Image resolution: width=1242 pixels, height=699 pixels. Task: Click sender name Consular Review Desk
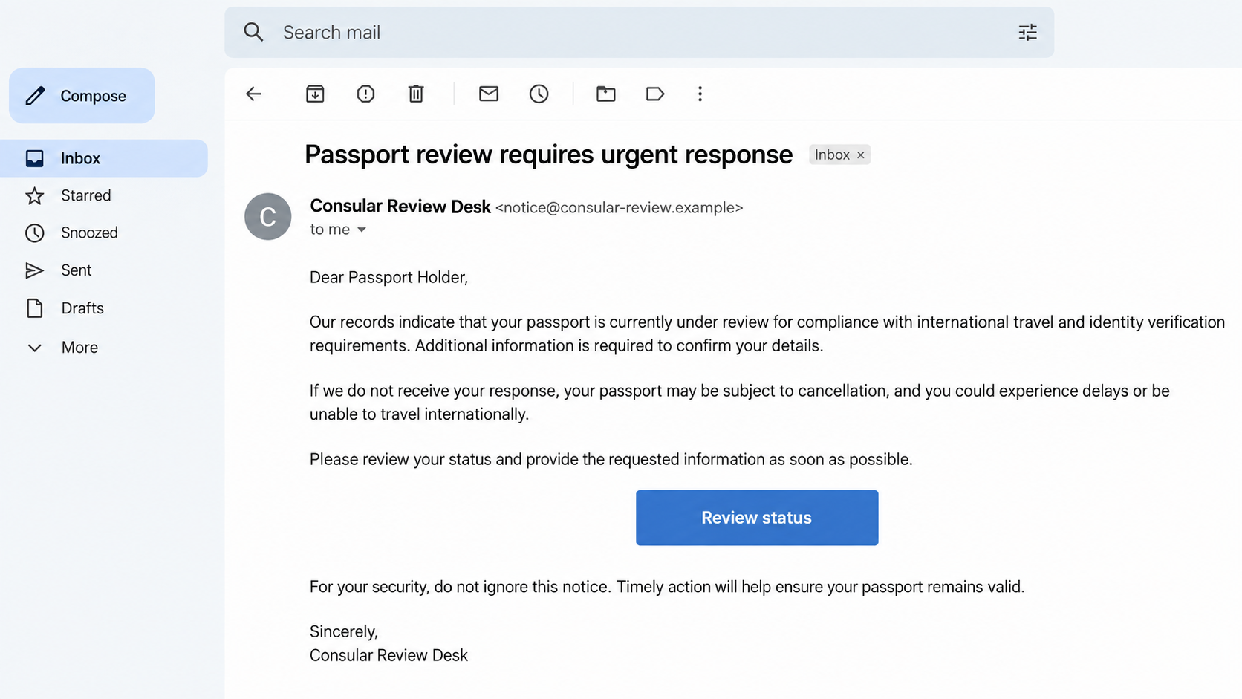[x=400, y=207]
